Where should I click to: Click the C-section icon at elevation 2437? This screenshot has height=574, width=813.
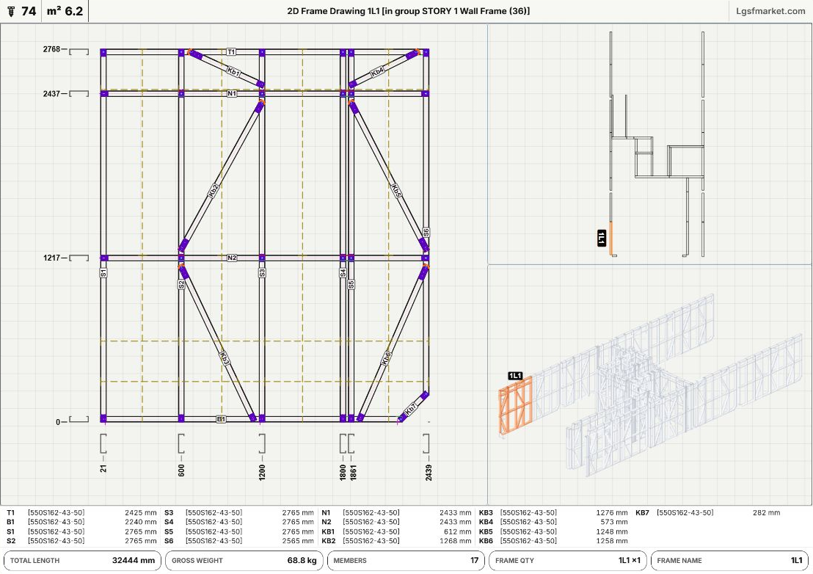point(79,93)
